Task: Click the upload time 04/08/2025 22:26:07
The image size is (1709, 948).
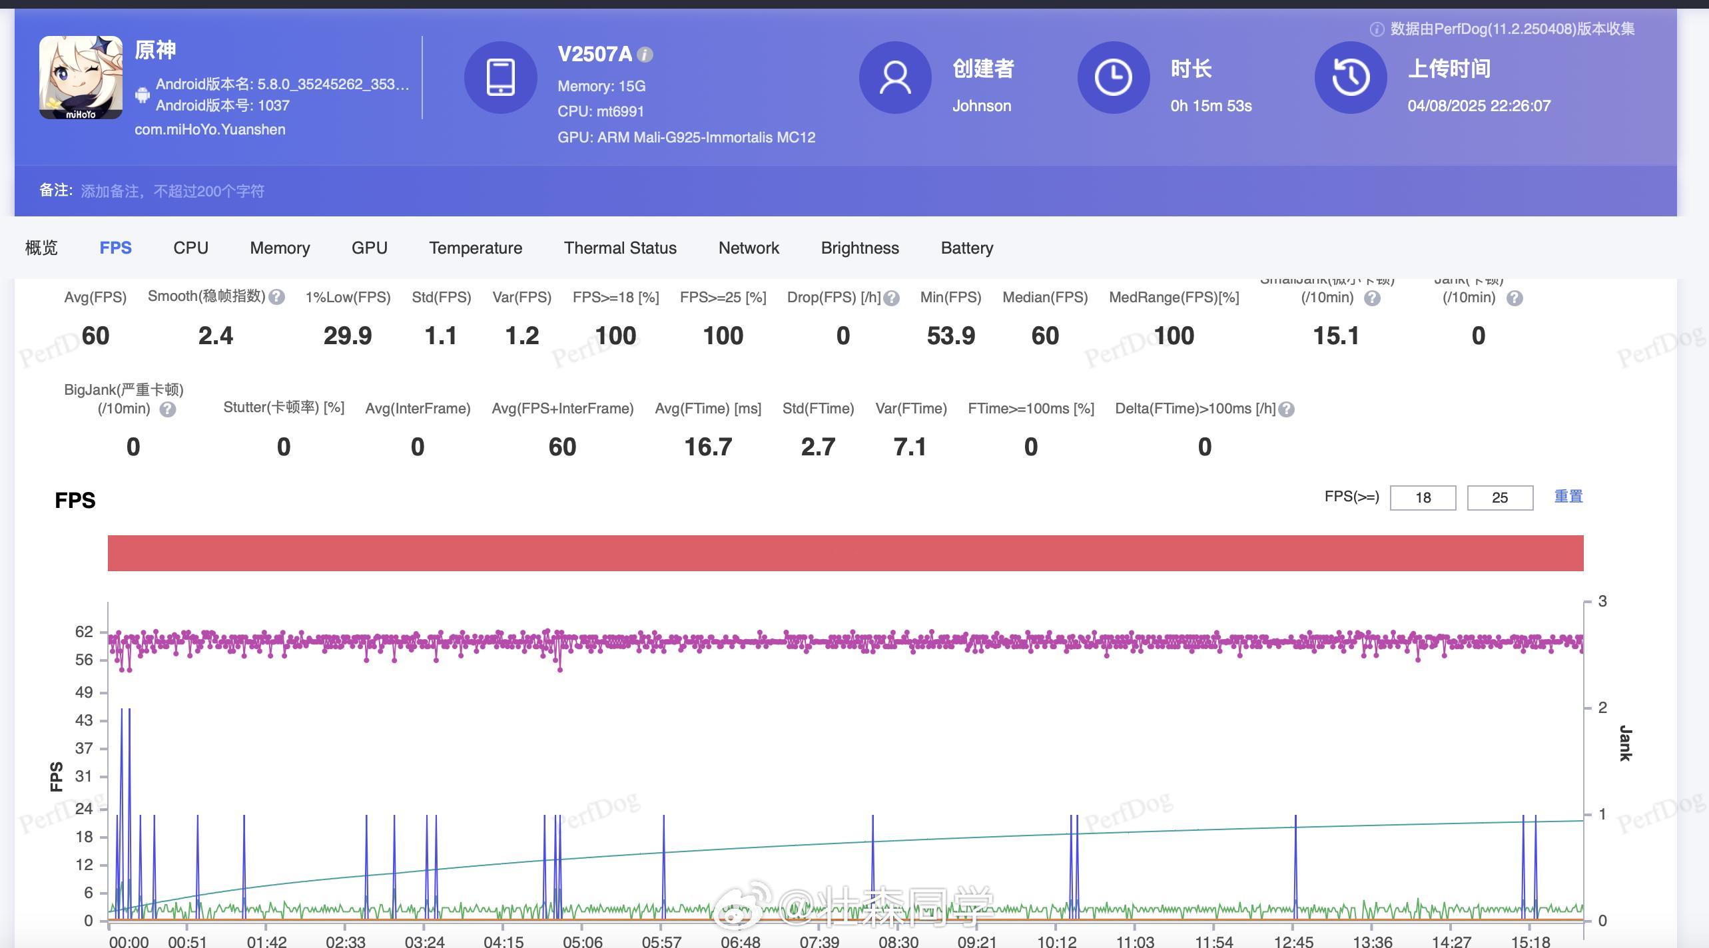Action: pyautogui.click(x=1479, y=106)
